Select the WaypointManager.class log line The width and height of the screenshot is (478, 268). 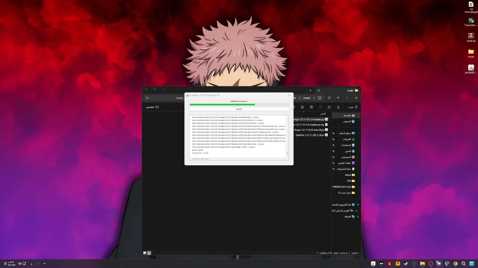tap(226, 117)
